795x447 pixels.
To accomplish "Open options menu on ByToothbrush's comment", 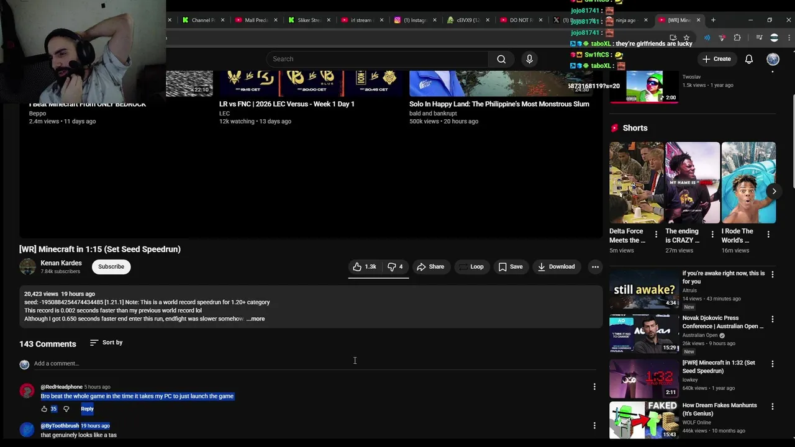I will tap(594, 425).
